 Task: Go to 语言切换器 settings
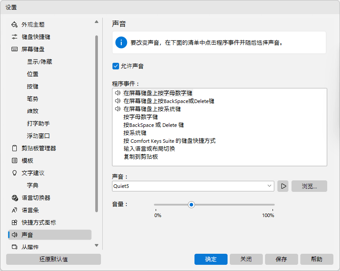(36, 198)
